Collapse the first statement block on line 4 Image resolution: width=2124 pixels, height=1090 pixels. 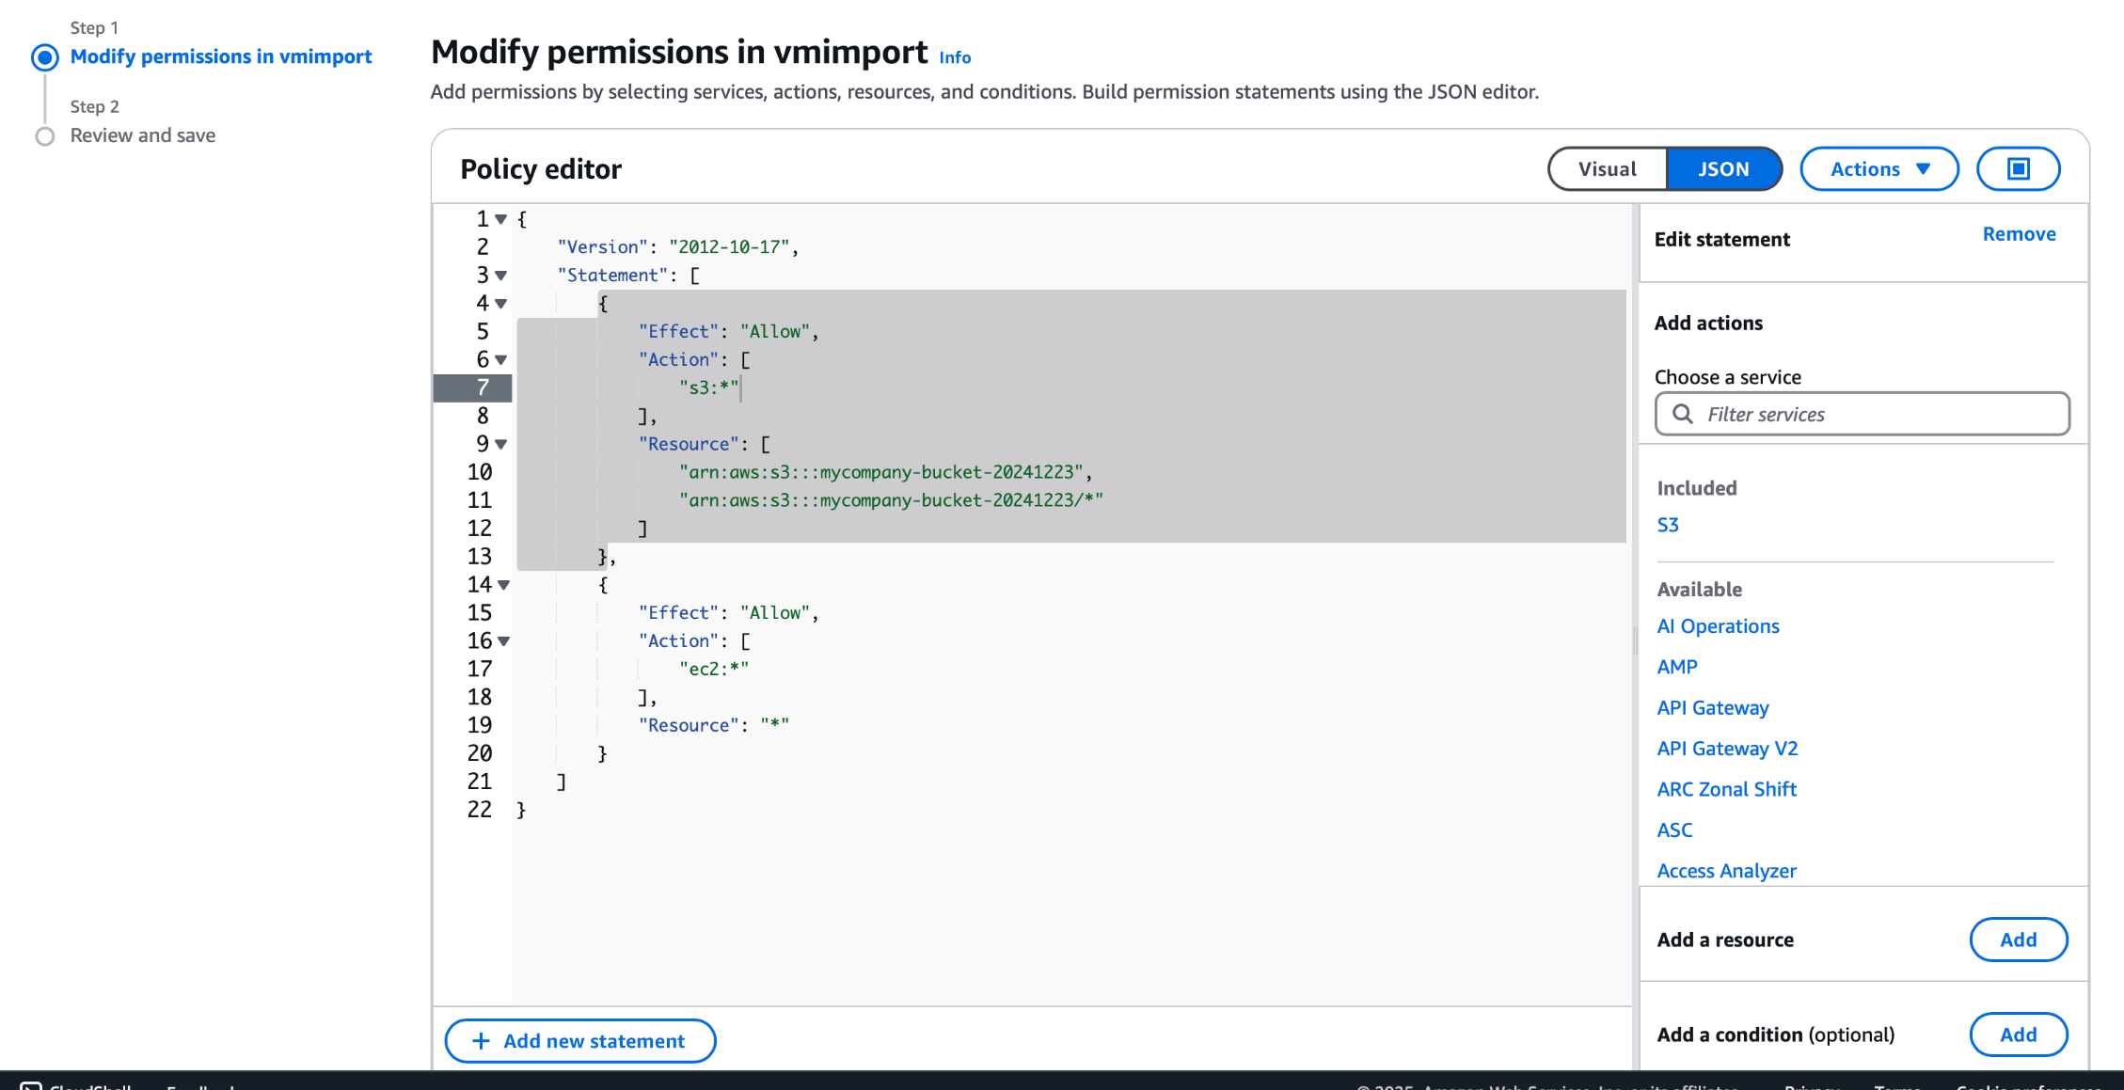pyautogui.click(x=501, y=304)
